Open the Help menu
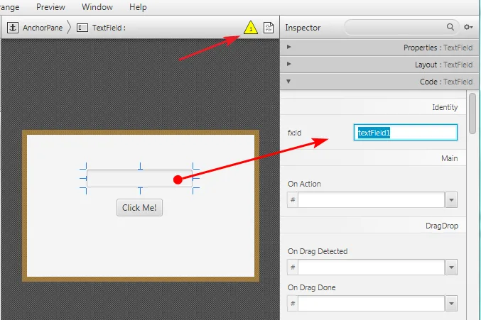The width and height of the screenshot is (481, 320). (x=138, y=7)
